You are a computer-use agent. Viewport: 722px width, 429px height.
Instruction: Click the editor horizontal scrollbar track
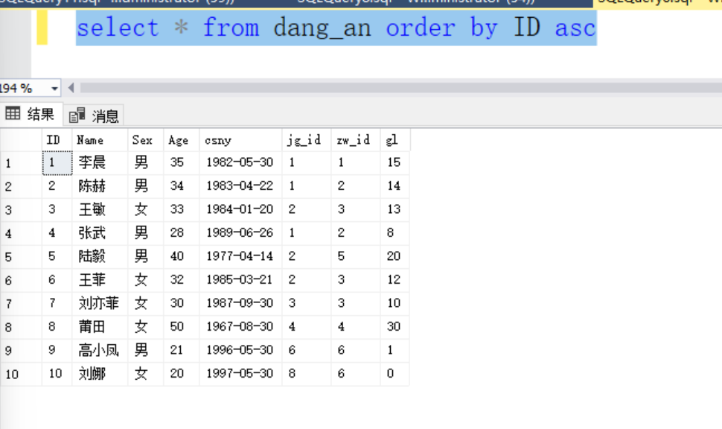400,88
